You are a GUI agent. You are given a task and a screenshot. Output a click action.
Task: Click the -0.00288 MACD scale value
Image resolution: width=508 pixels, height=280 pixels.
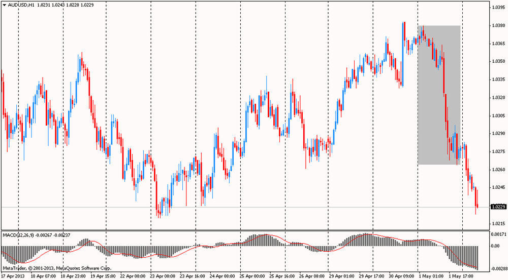[498, 268]
